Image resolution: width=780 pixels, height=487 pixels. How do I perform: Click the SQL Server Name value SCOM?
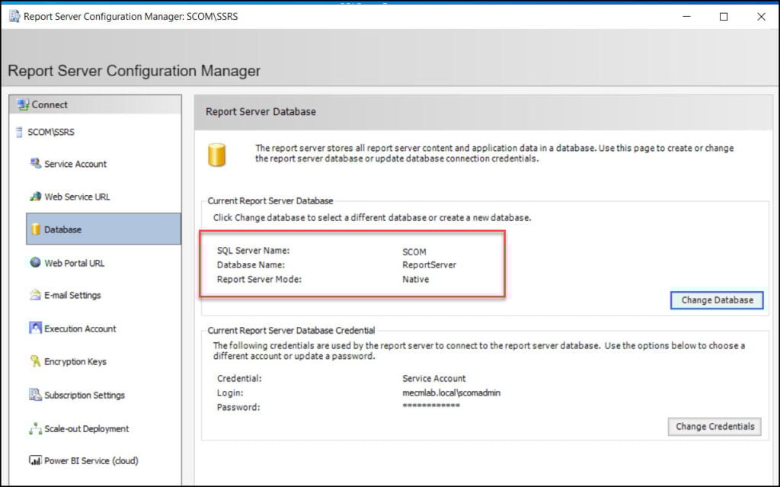pyautogui.click(x=414, y=252)
